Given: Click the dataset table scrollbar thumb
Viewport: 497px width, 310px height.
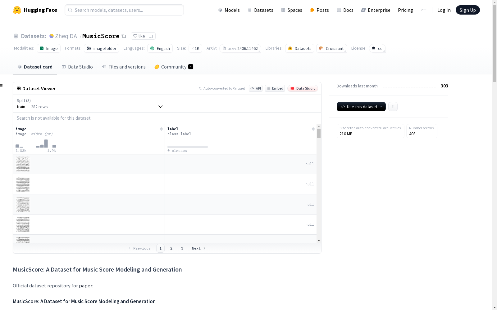Looking at the screenshot, I should point(319,133).
